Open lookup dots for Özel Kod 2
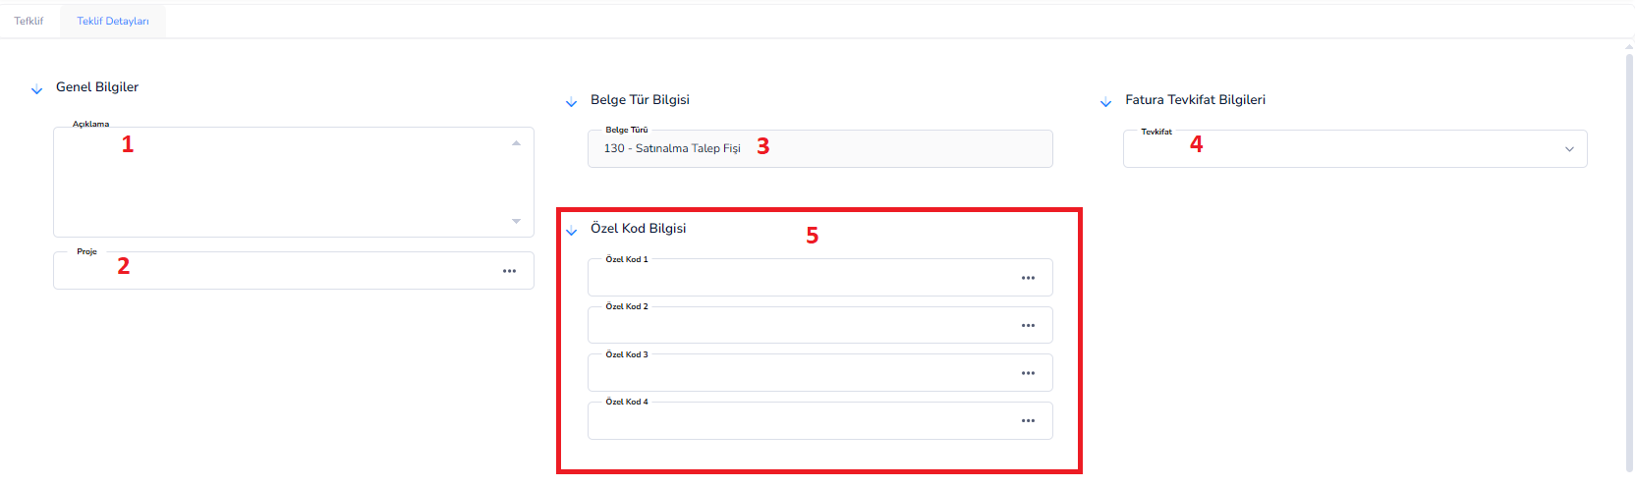Screen dimensions: 1635x486 point(1028,325)
